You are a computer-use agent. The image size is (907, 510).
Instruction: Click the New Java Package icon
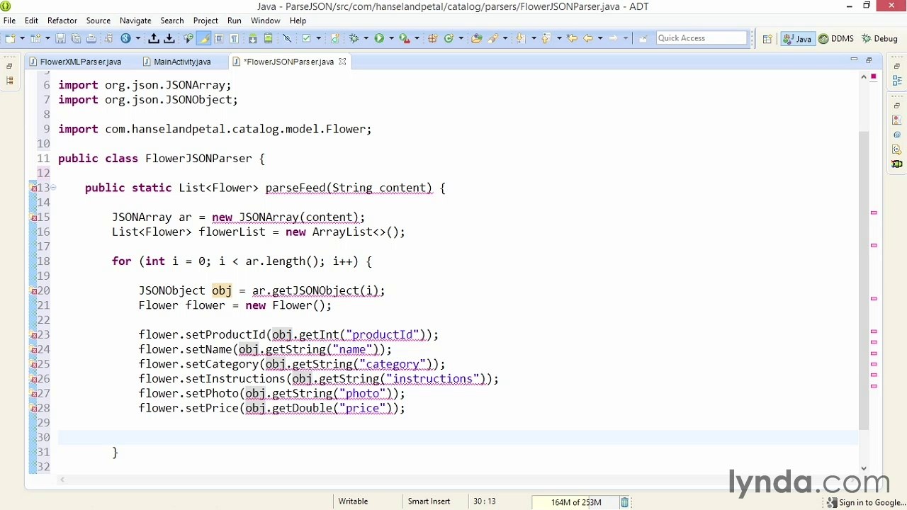[x=432, y=38]
